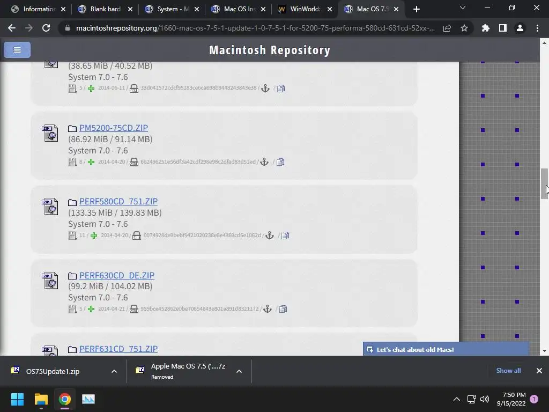Close the downloads bar
The width and height of the screenshot is (549, 412).
click(x=539, y=371)
